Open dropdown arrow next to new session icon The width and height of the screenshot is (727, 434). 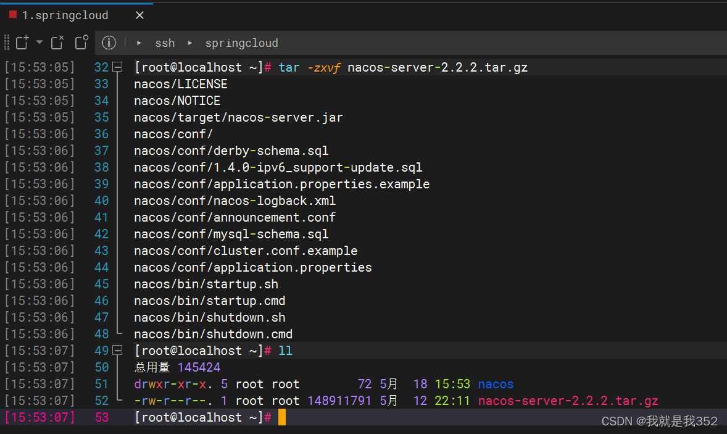click(x=39, y=42)
